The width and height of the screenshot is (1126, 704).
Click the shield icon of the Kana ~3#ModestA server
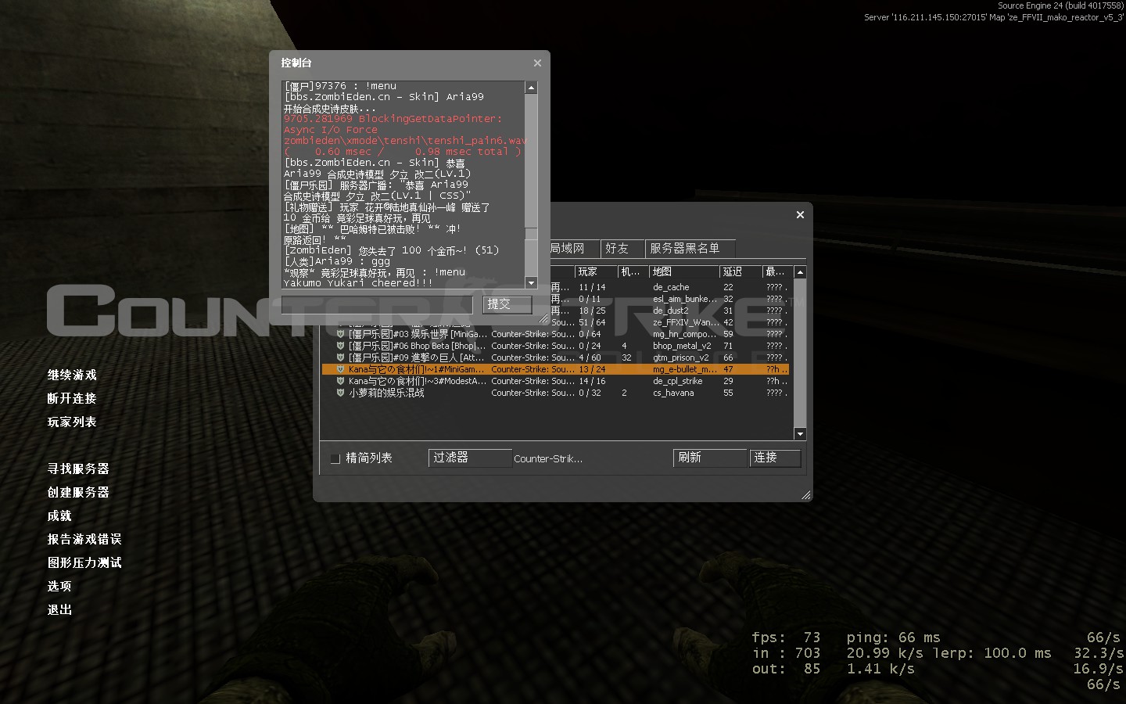pyautogui.click(x=340, y=381)
